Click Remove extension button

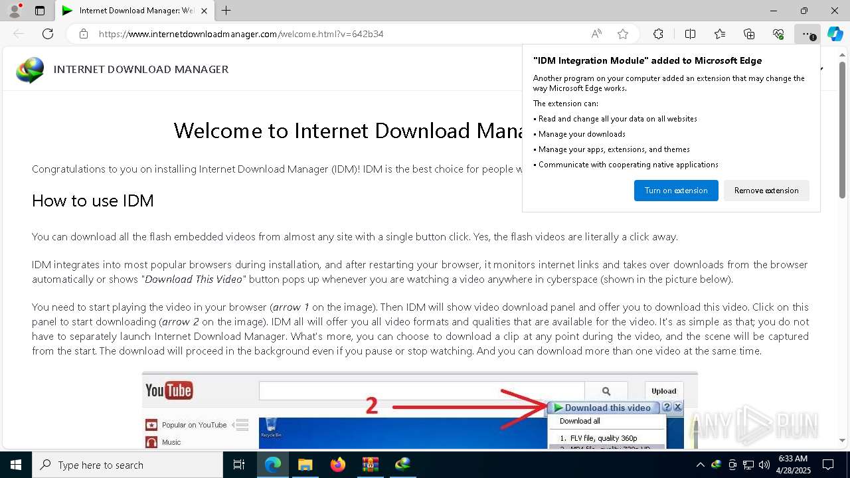coord(766,191)
